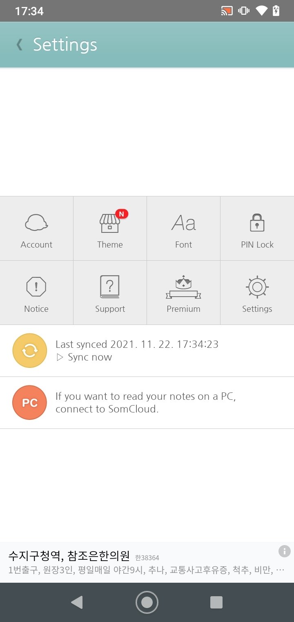The width and height of the screenshot is (294, 622).
Task: Tap the yellow sync circle icon
Action: pos(30,351)
